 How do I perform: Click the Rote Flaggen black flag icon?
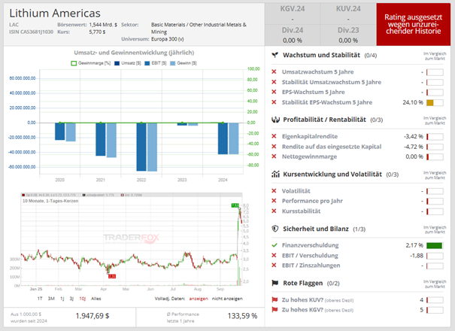click(275, 283)
